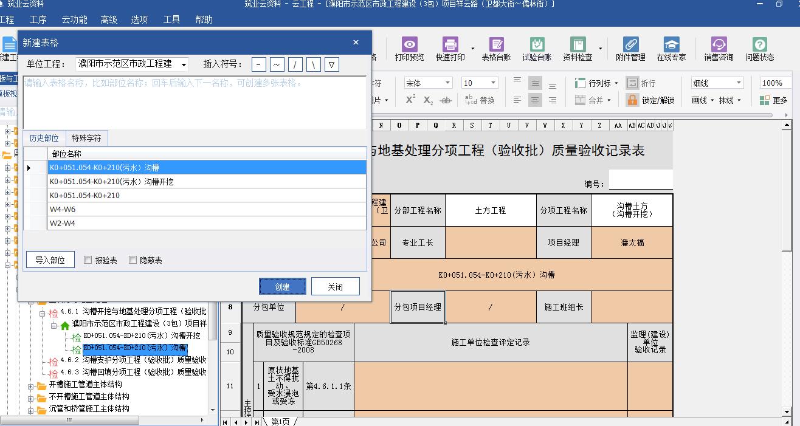Click the 锁定/解锁 lock icon
This screenshot has height=426, width=800.
pos(632,100)
